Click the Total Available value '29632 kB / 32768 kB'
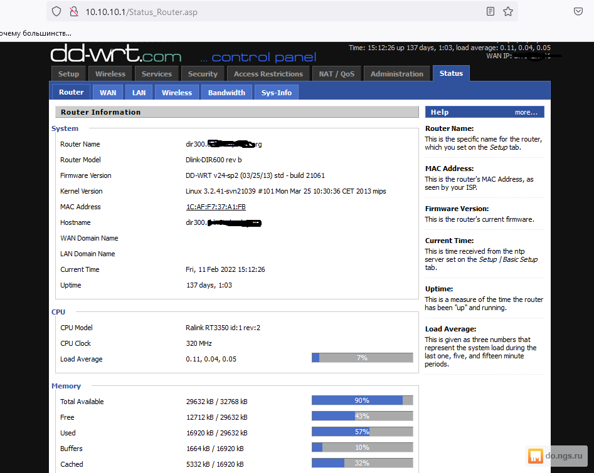Viewport: 594px width, 473px height. [x=216, y=402]
